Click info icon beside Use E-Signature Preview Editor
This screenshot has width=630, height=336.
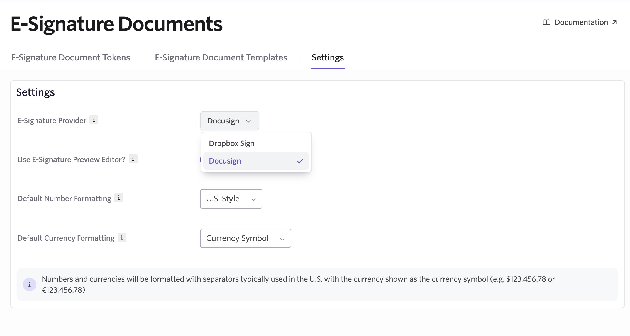pyautogui.click(x=133, y=159)
